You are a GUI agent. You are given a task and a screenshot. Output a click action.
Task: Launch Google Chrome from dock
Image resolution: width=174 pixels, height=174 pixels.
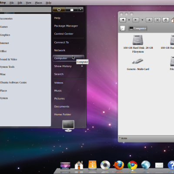point(132,165)
